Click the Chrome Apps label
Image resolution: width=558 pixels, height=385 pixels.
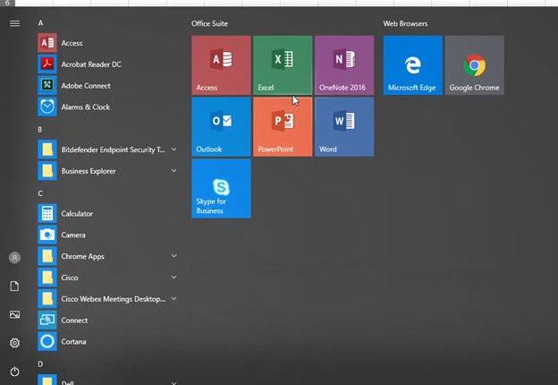point(82,256)
